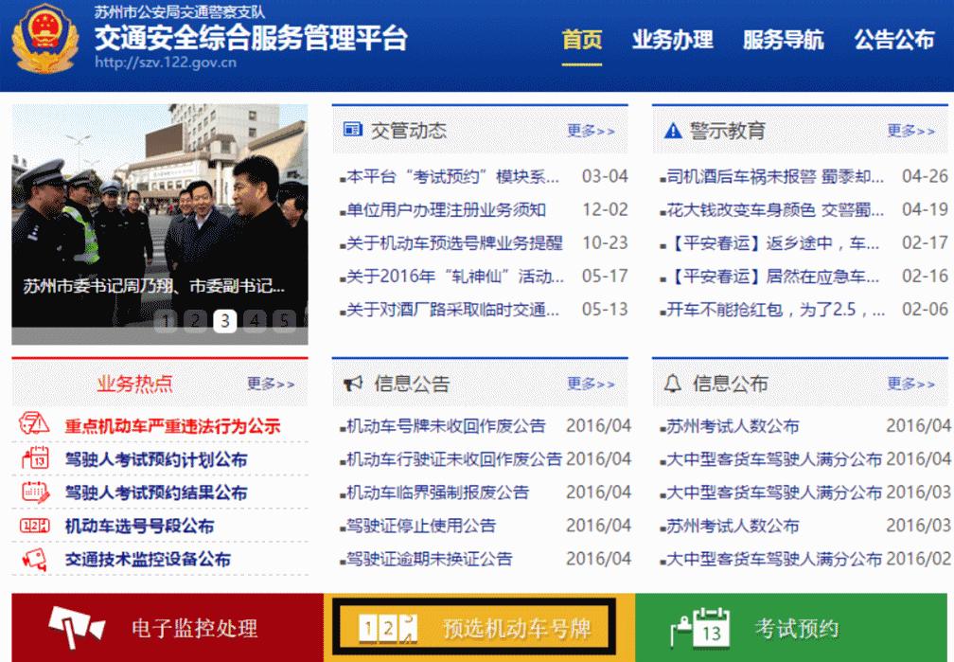The width and height of the screenshot is (954, 662).
Task: Click the calendar icon beside 驾驶人考试预约计划公布
Action: point(36,458)
